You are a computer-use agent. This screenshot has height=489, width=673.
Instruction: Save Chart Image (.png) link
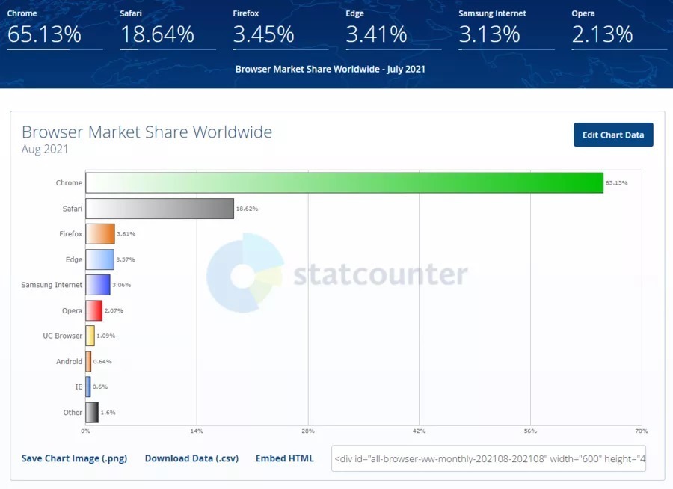coord(74,458)
